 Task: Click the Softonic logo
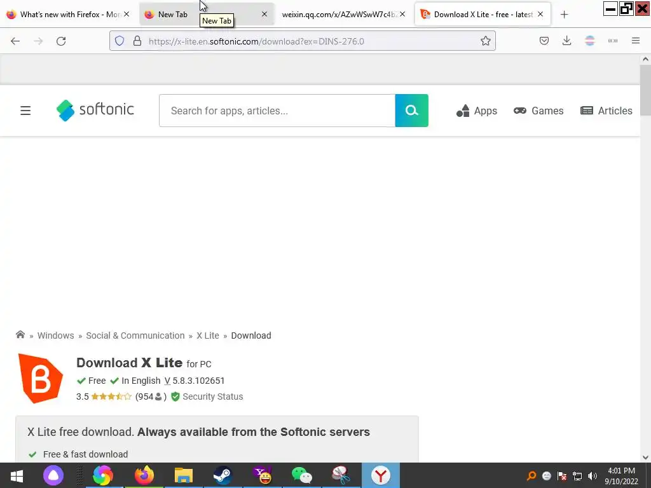(95, 111)
